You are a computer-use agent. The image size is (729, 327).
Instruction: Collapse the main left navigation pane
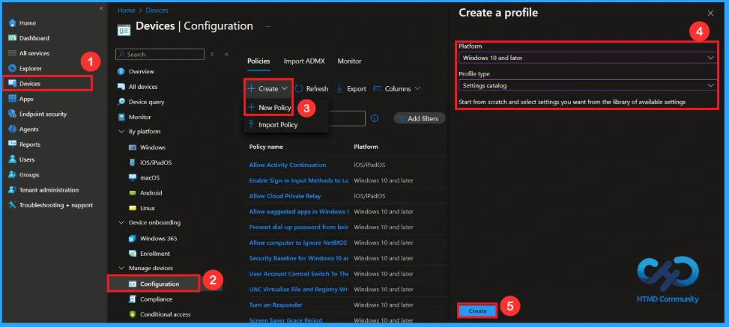(101, 8)
